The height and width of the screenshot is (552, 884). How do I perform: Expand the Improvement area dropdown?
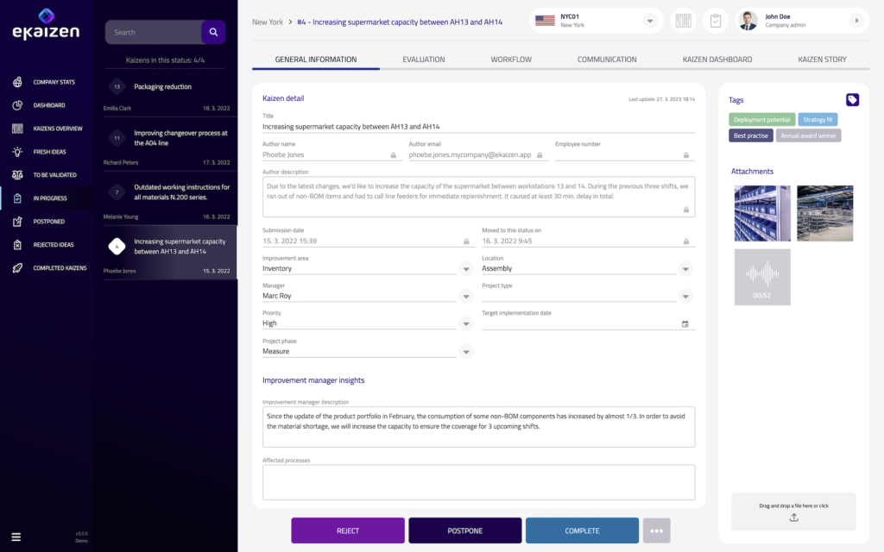point(466,269)
